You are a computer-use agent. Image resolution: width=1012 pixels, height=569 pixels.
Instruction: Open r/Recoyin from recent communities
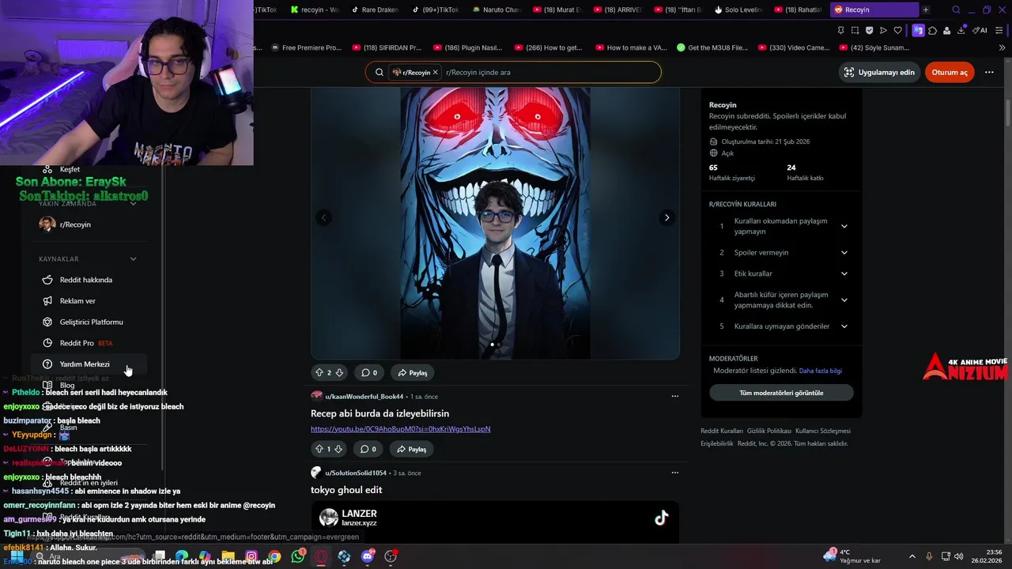pos(89,224)
